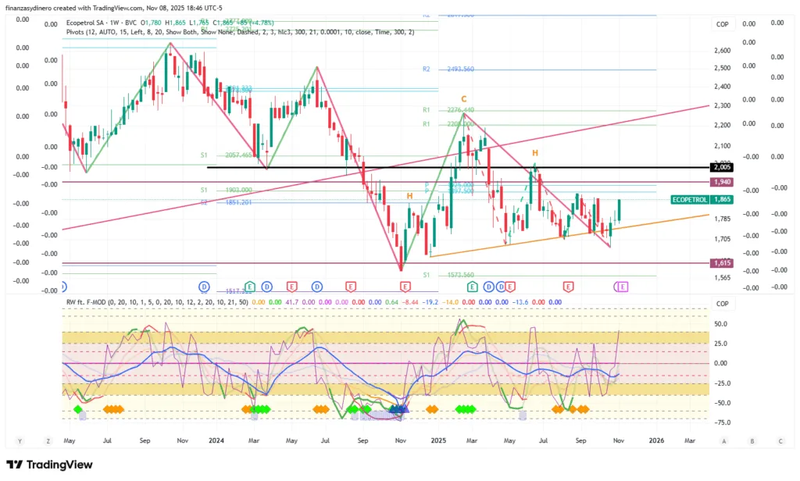The height and width of the screenshot is (481, 800).
Task: Click the dividend D marker near December 2023
Action: [x=204, y=287]
